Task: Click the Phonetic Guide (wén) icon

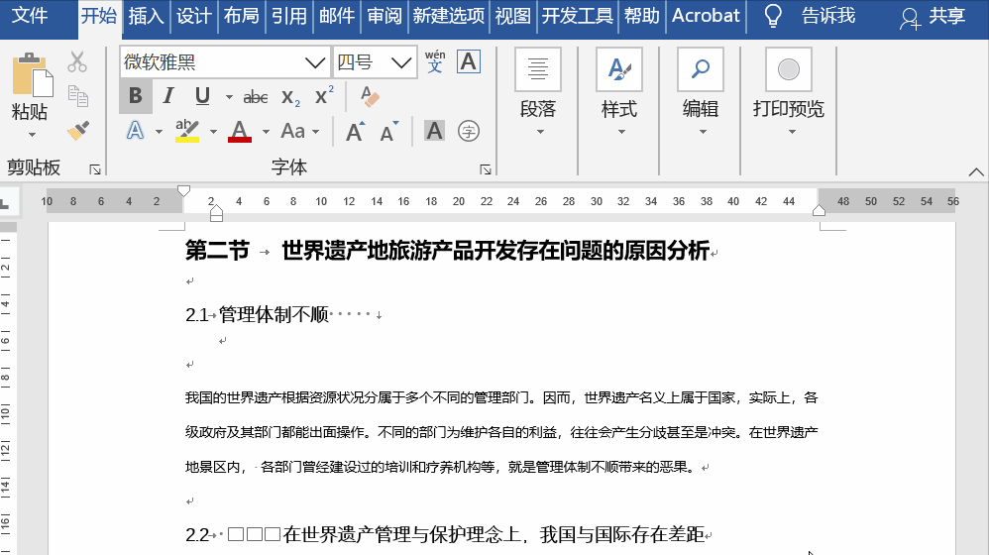Action: pyautogui.click(x=435, y=62)
